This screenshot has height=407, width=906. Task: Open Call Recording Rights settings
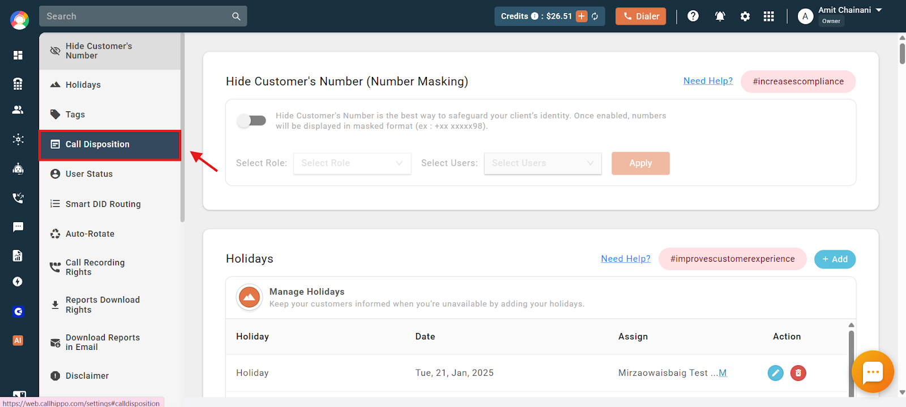click(x=110, y=267)
